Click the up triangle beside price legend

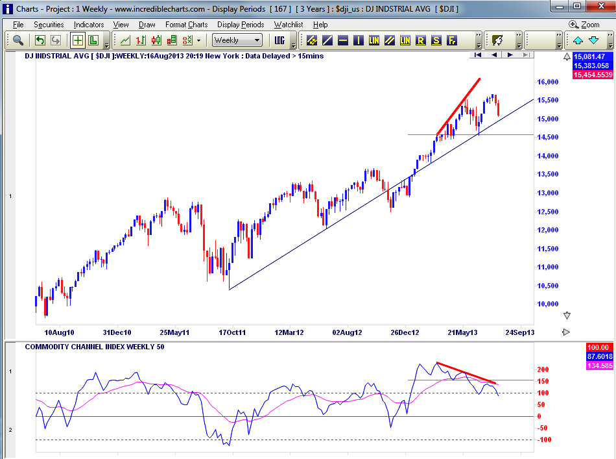(567, 56)
